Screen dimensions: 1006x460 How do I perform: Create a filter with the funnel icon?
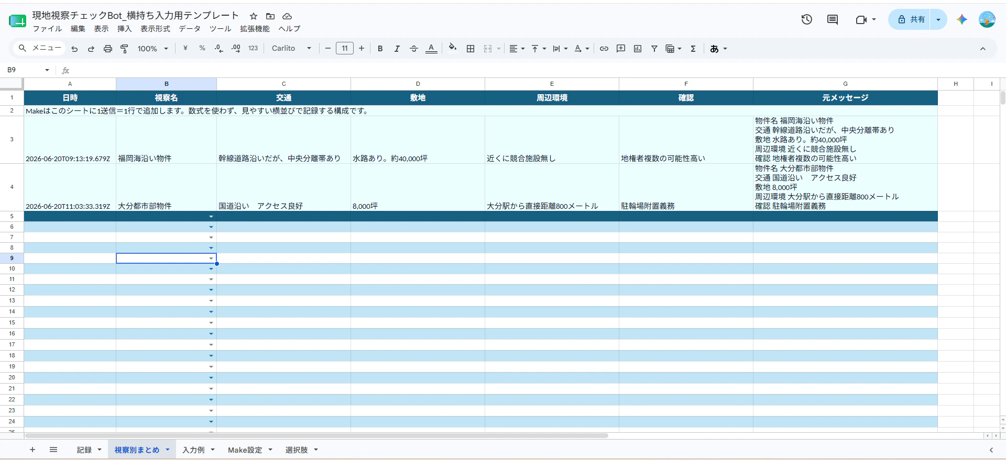click(654, 49)
